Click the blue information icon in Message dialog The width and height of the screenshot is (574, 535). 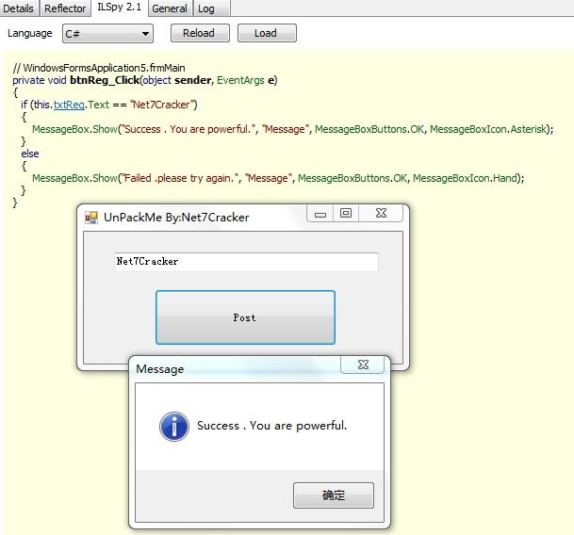[x=174, y=426]
